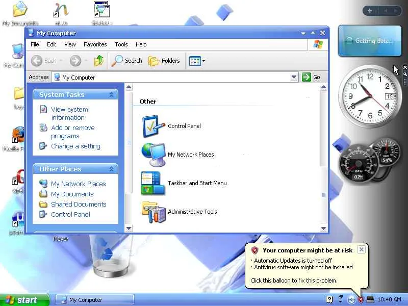Click the Start button
The image size is (408, 306).
point(24,300)
